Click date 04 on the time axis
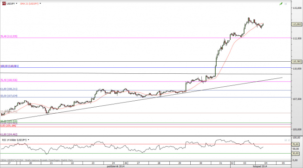Screen dimensions: 303x168 266,163
